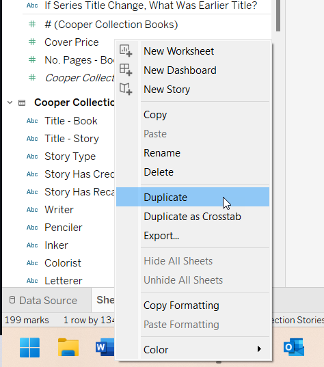The height and width of the screenshot is (367, 324).
Task: Click the Abc type icon beside Title - Story
Action: 32,139
